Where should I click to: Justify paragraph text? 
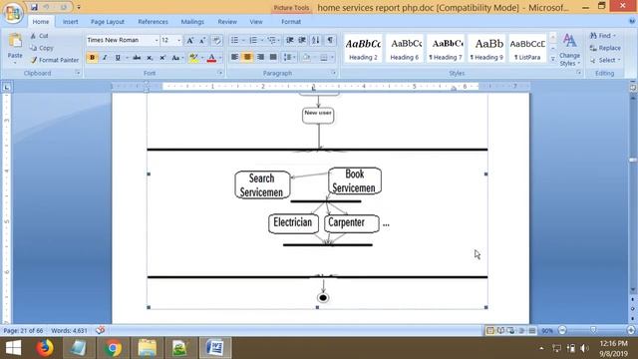(x=273, y=58)
